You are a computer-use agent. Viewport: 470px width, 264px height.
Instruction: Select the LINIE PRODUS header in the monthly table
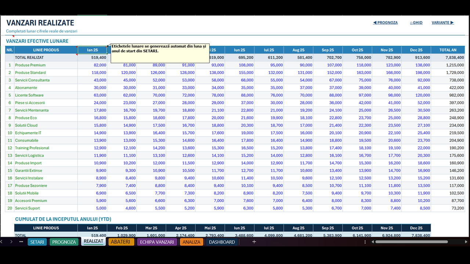point(46,50)
